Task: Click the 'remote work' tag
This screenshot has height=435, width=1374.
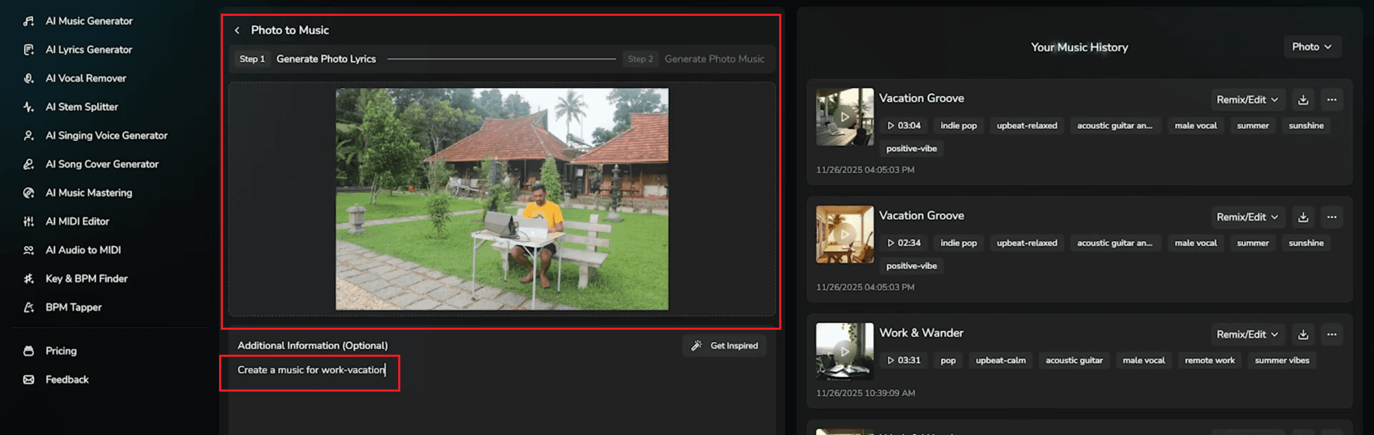Action: (x=1210, y=360)
